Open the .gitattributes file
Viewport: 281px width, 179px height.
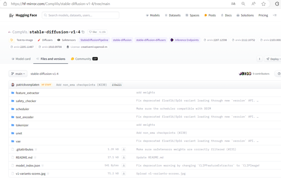24,149
